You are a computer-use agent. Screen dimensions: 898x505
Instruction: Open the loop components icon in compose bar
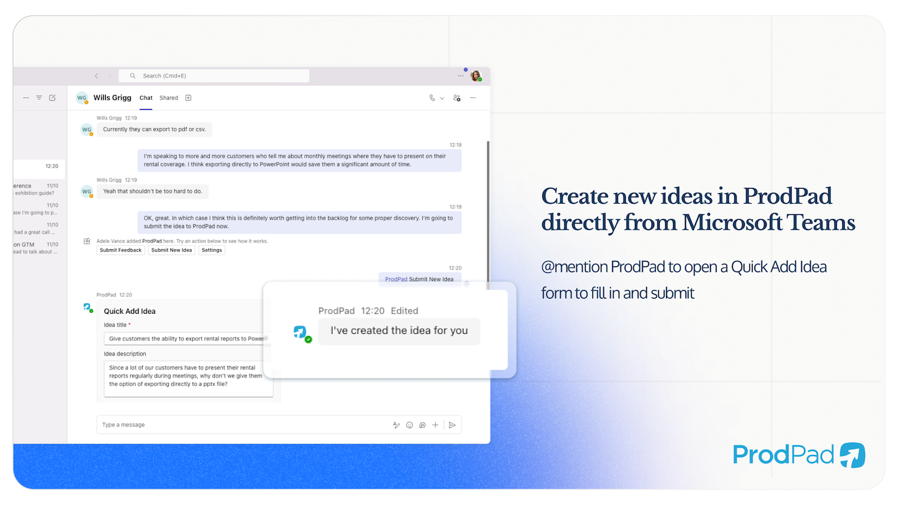click(423, 425)
